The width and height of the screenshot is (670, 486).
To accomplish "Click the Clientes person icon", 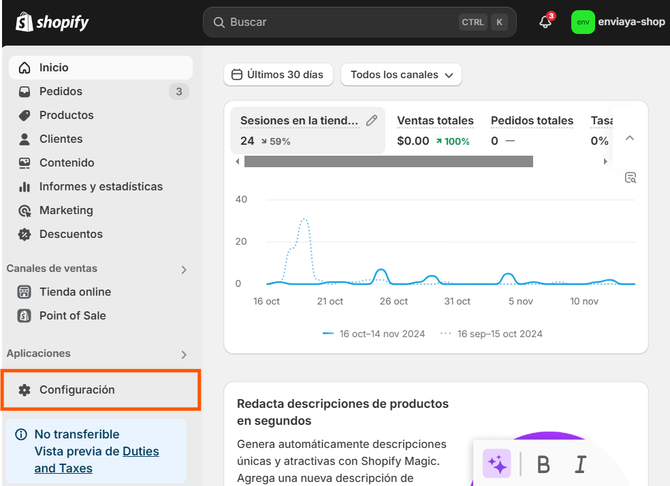I will point(25,139).
